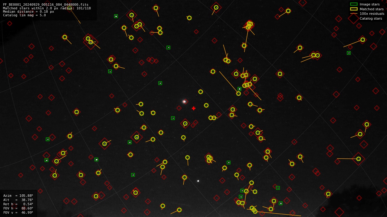Select the 'Catalog stars' legend label
This screenshot has height=217, width=387.
(371, 18)
